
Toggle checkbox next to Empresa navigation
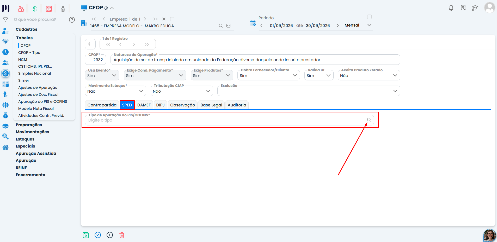coord(172,19)
